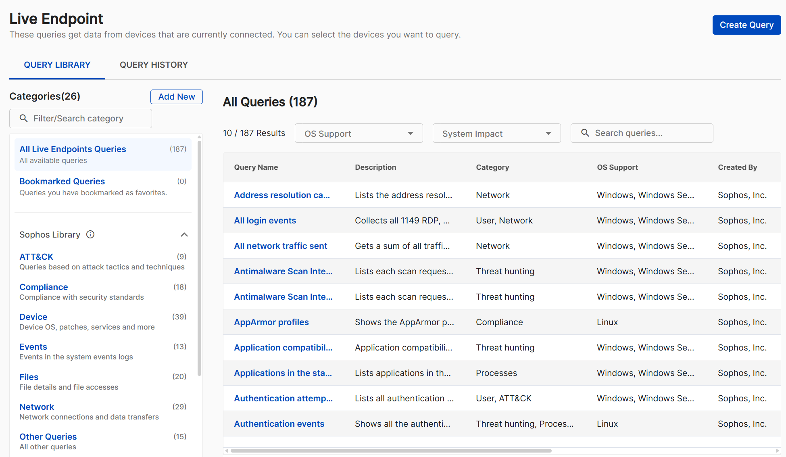The width and height of the screenshot is (786, 457).
Task: Open the Other Queries category
Action: (x=103, y=441)
